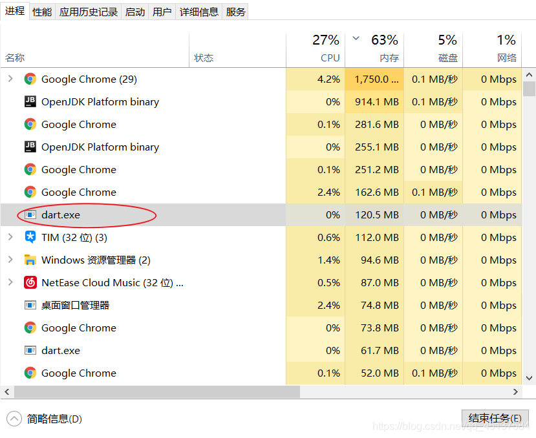536x438 pixels.
Task: Click the bottom Google Chrome process icon
Action: click(30, 373)
